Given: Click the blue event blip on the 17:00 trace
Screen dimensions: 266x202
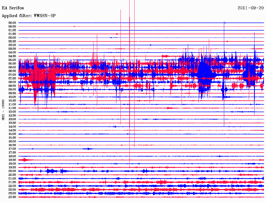Looking at the screenshot, I should coord(88,149).
